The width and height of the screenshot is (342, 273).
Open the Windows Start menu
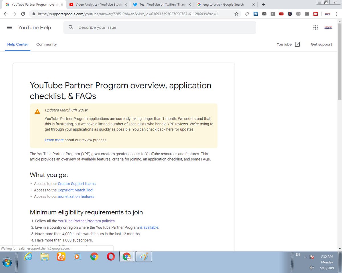pos(8,262)
